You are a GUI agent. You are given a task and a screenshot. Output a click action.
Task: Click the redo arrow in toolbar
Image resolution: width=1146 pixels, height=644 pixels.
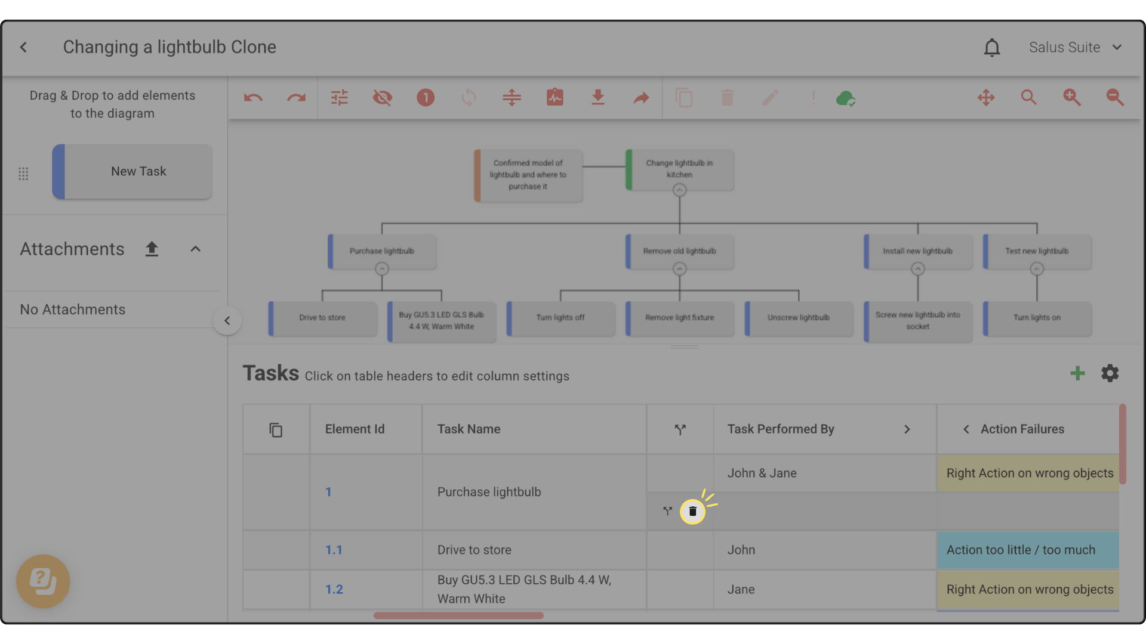(296, 98)
